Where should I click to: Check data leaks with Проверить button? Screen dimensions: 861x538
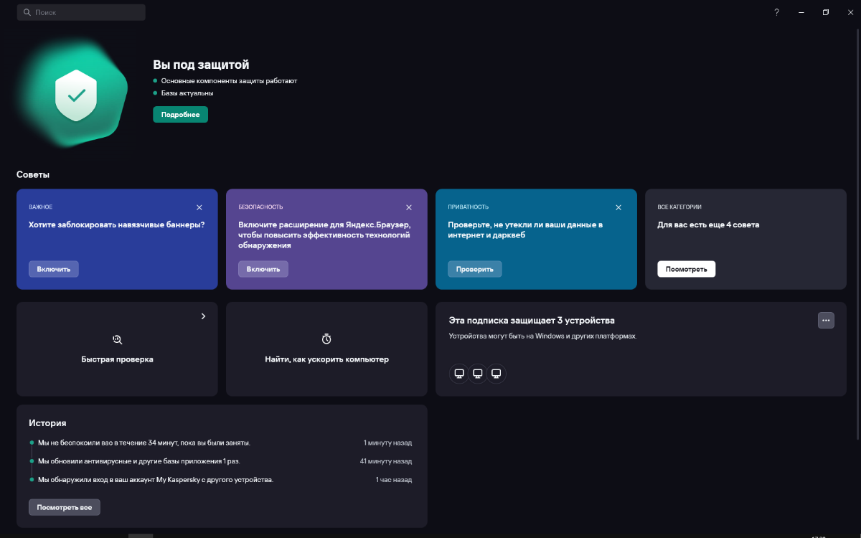(x=475, y=269)
